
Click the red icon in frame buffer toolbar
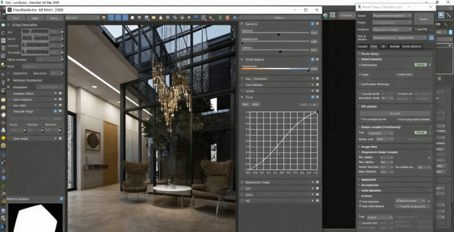(227, 18)
